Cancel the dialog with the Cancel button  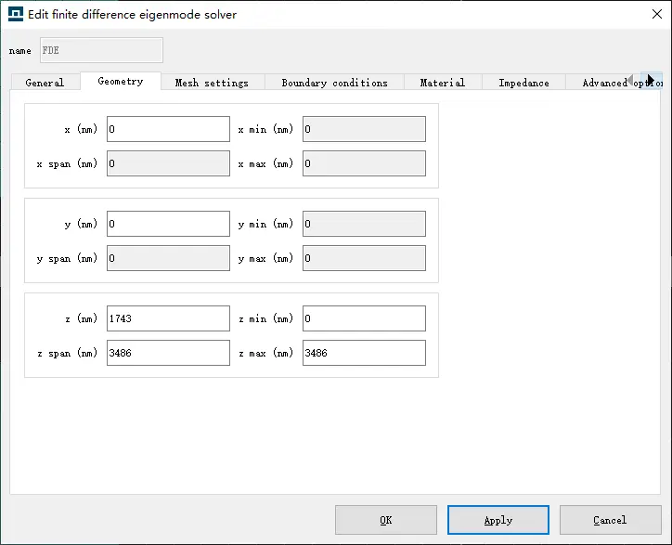click(x=610, y=520)
